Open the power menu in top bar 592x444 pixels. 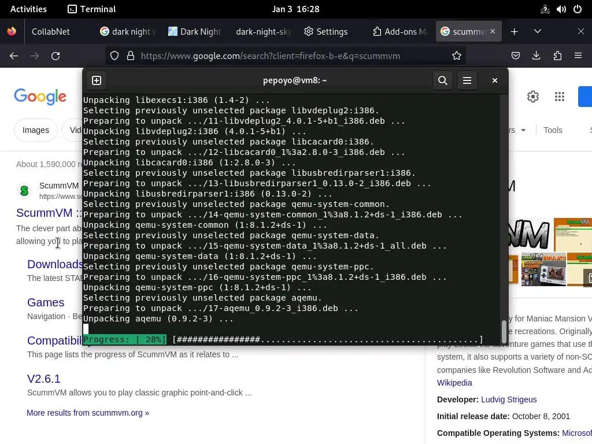[x=578, y=9]
